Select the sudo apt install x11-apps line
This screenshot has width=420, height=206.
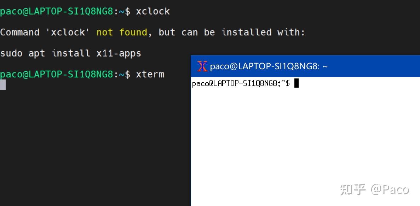[70, 53]
